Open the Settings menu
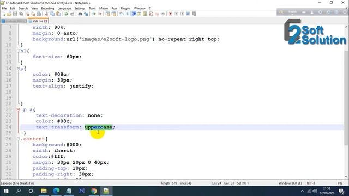 coord(80,8)
